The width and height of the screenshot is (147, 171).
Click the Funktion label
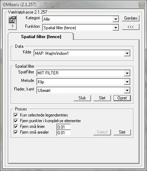pos(32,26)
